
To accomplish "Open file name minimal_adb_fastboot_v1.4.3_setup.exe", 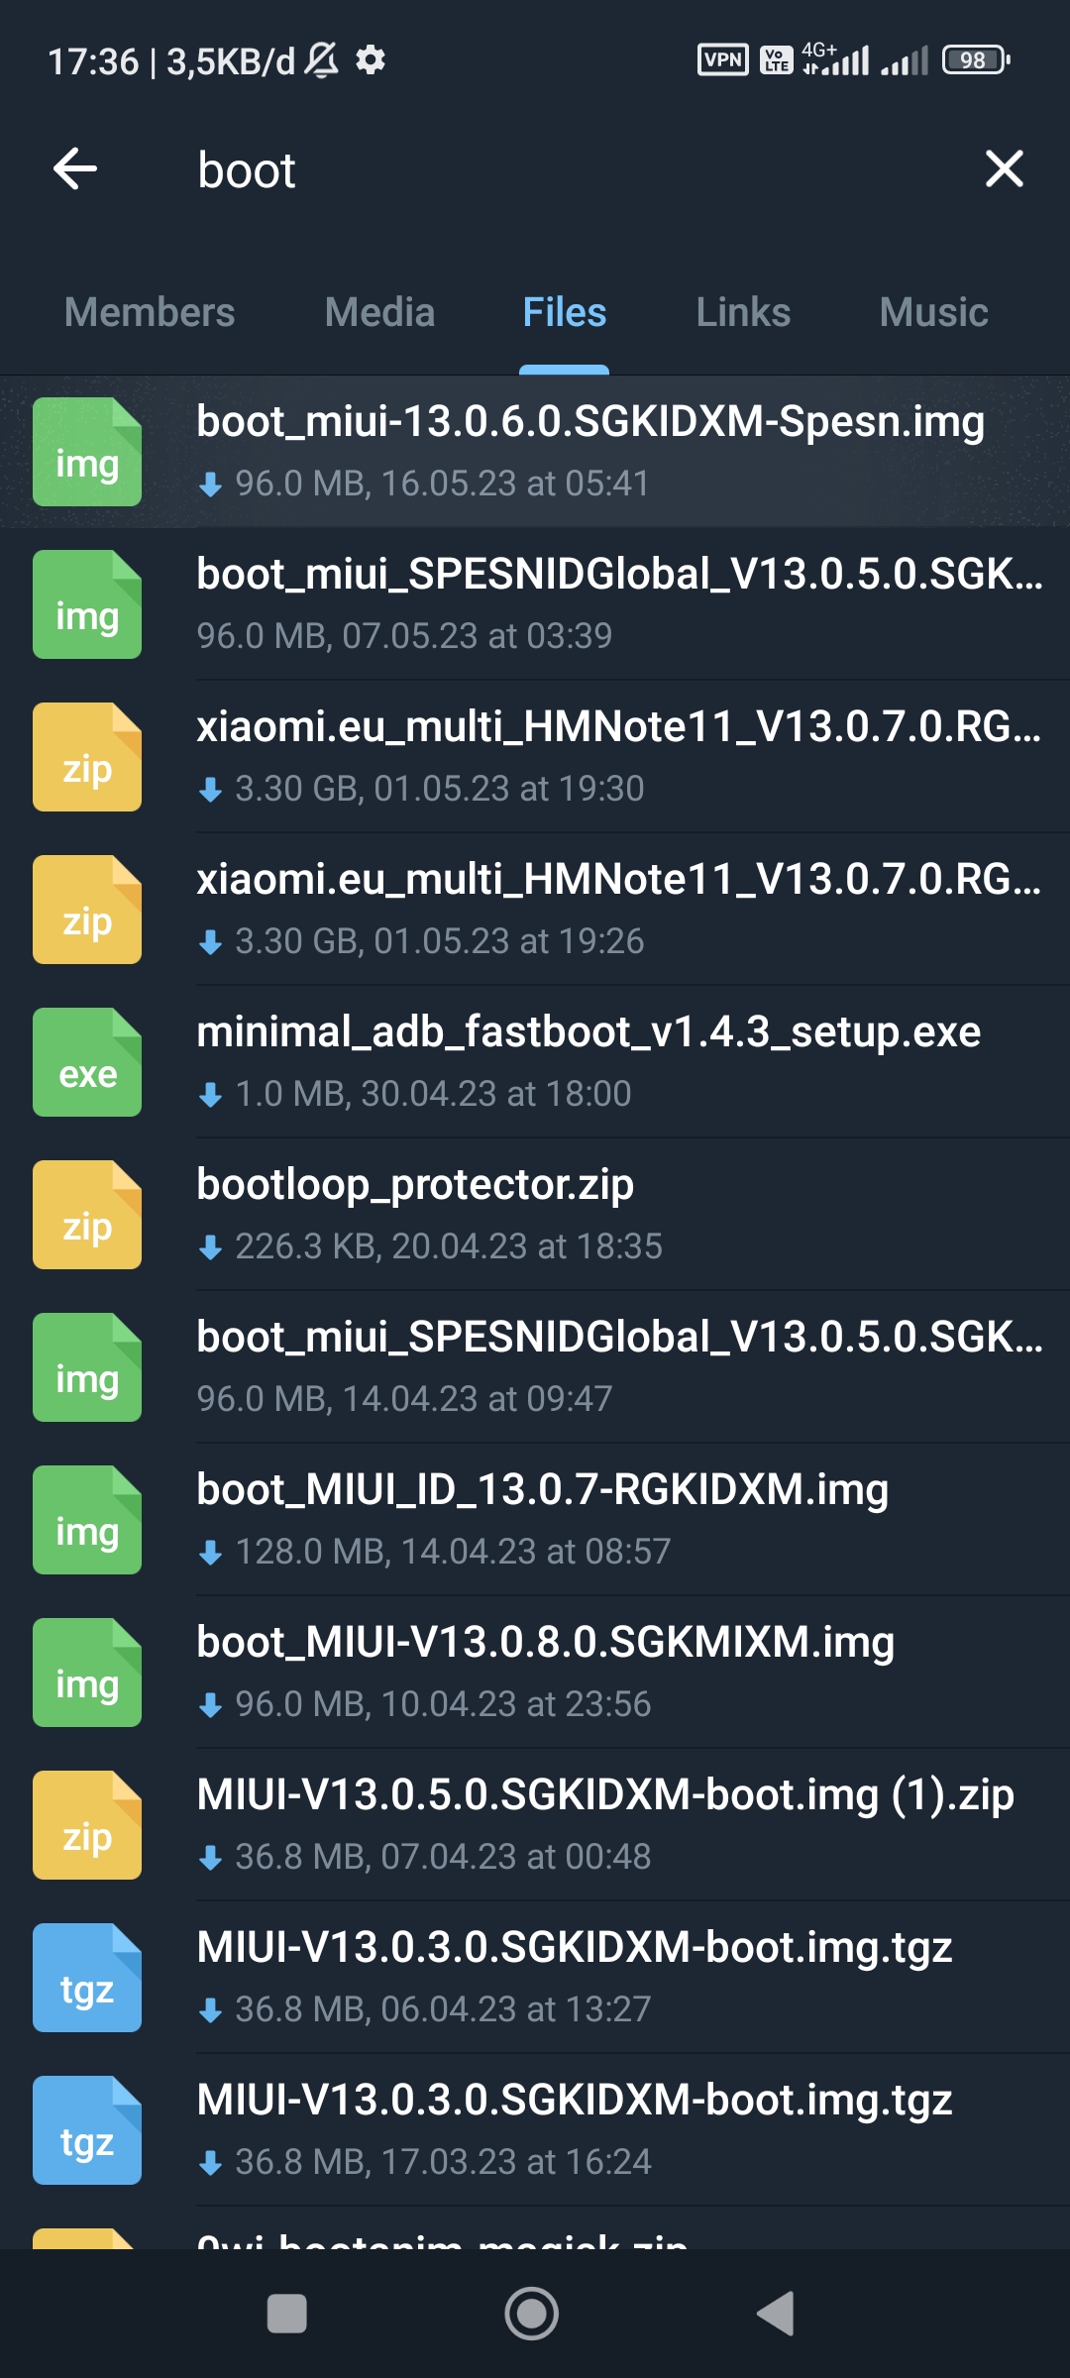I will coord(588,1032).
